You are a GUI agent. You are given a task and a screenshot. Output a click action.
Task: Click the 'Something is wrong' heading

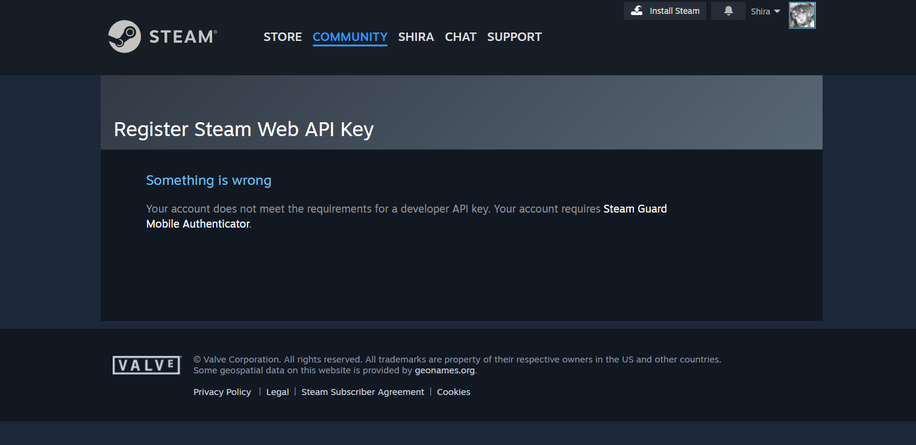[209, 180]
